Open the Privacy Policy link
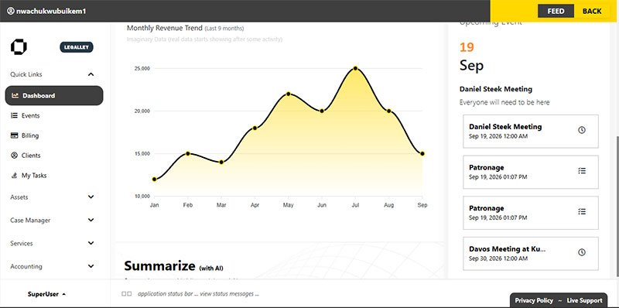Image resolution: width=619 pixels, height=308 pixels. [534, 300]
